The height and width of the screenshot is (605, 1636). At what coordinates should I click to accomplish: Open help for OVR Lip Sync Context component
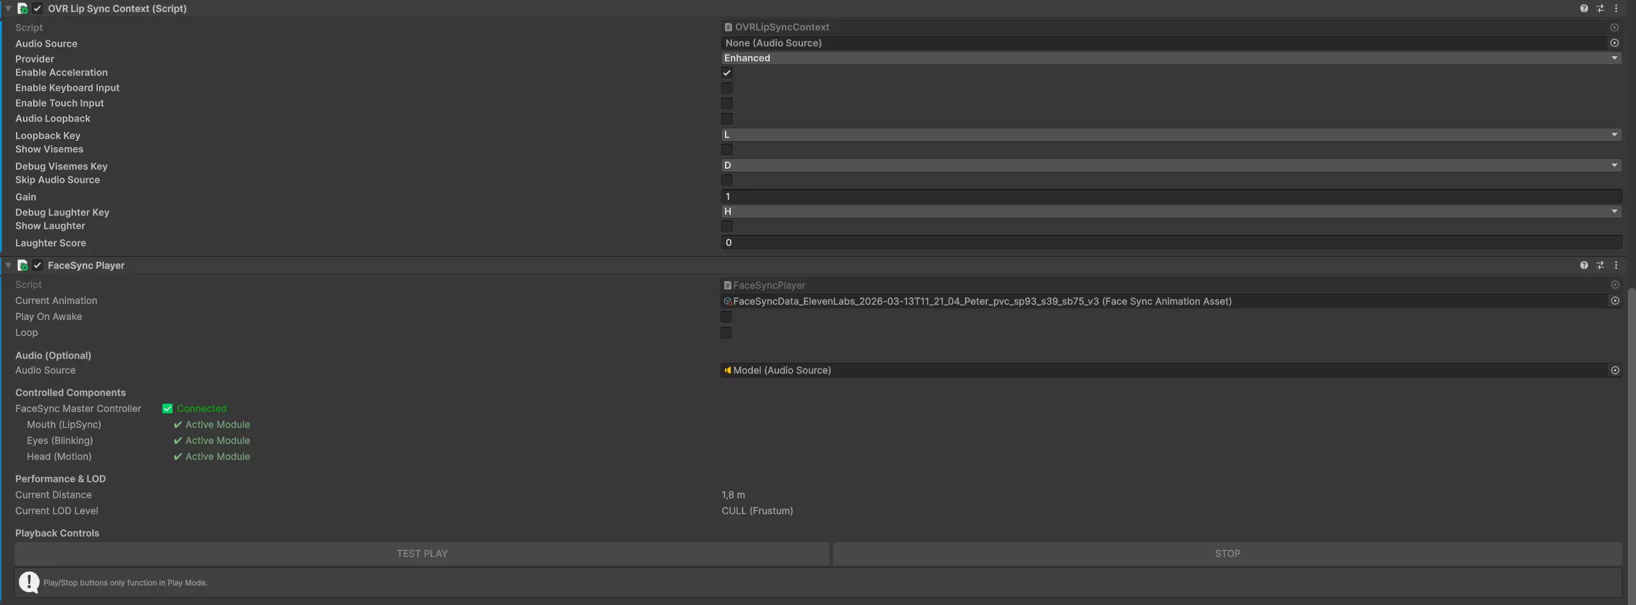click(x=1584, y=8)
